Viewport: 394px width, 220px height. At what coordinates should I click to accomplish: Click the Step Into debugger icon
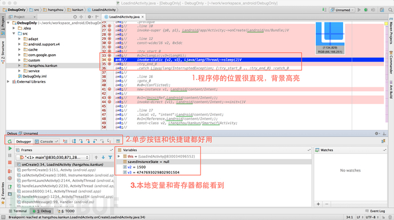(x=81, y=141)
